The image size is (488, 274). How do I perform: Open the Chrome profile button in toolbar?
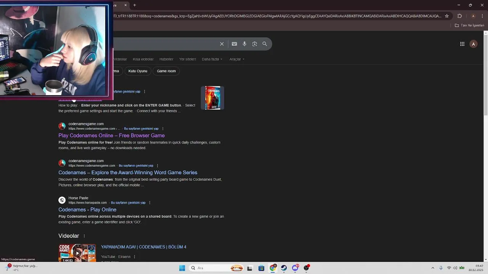click(473, 16)
